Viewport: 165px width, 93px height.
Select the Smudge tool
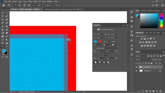[x=7, y=33]
